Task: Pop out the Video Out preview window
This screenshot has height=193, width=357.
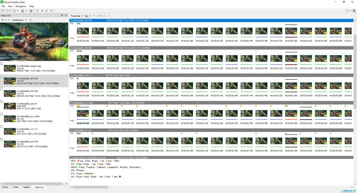Action: 31,20
